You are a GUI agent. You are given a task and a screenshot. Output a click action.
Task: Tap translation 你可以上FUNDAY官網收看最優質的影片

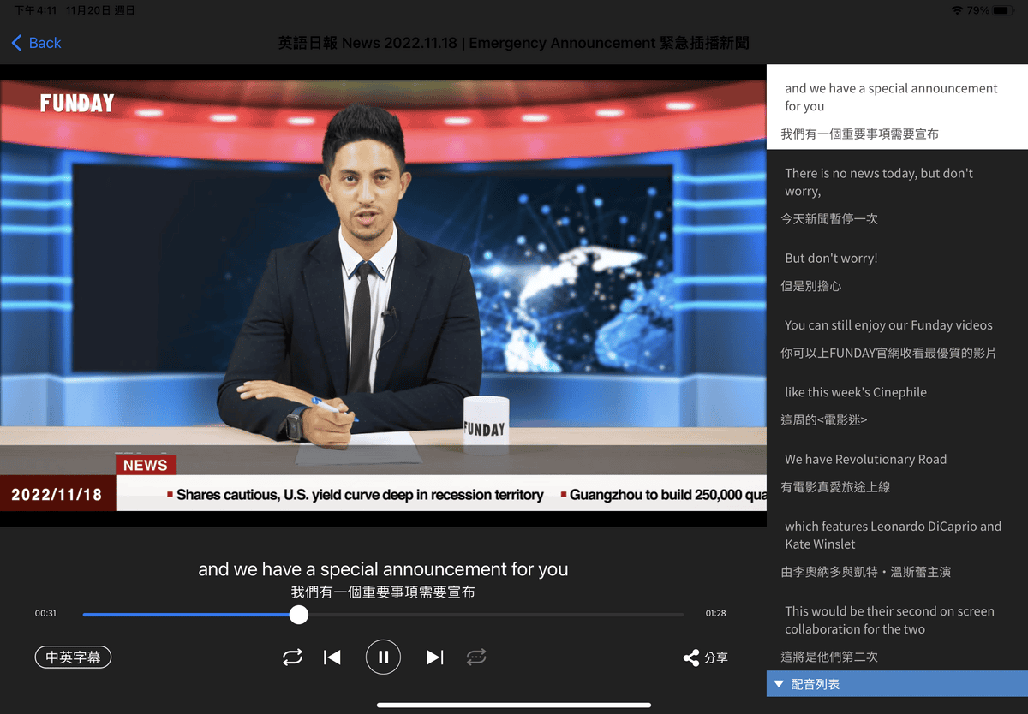click(x=888, y=353)
